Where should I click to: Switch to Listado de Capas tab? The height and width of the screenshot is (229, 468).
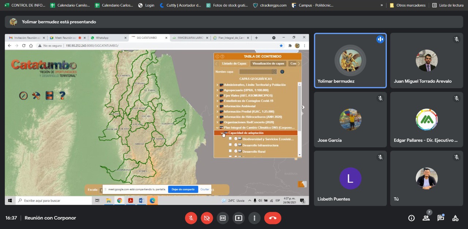234,63
